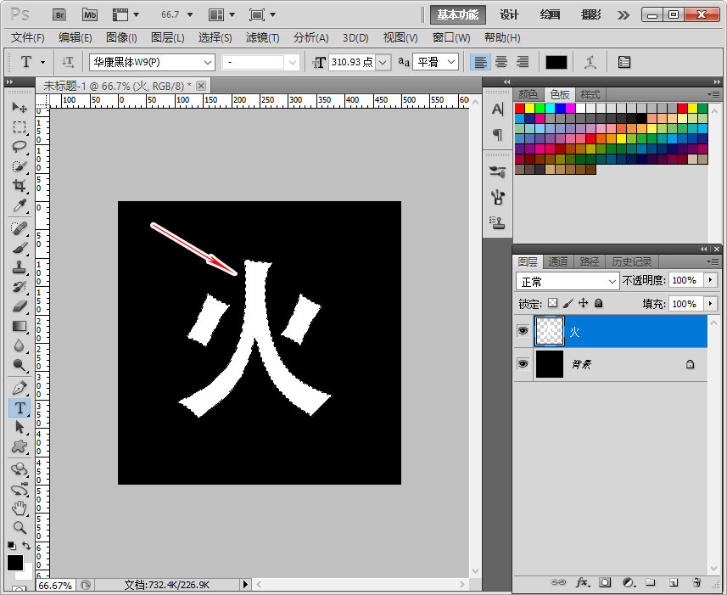This screenshot has width=727, height=595.
Task: Set right align text
Action: [523, 62]
